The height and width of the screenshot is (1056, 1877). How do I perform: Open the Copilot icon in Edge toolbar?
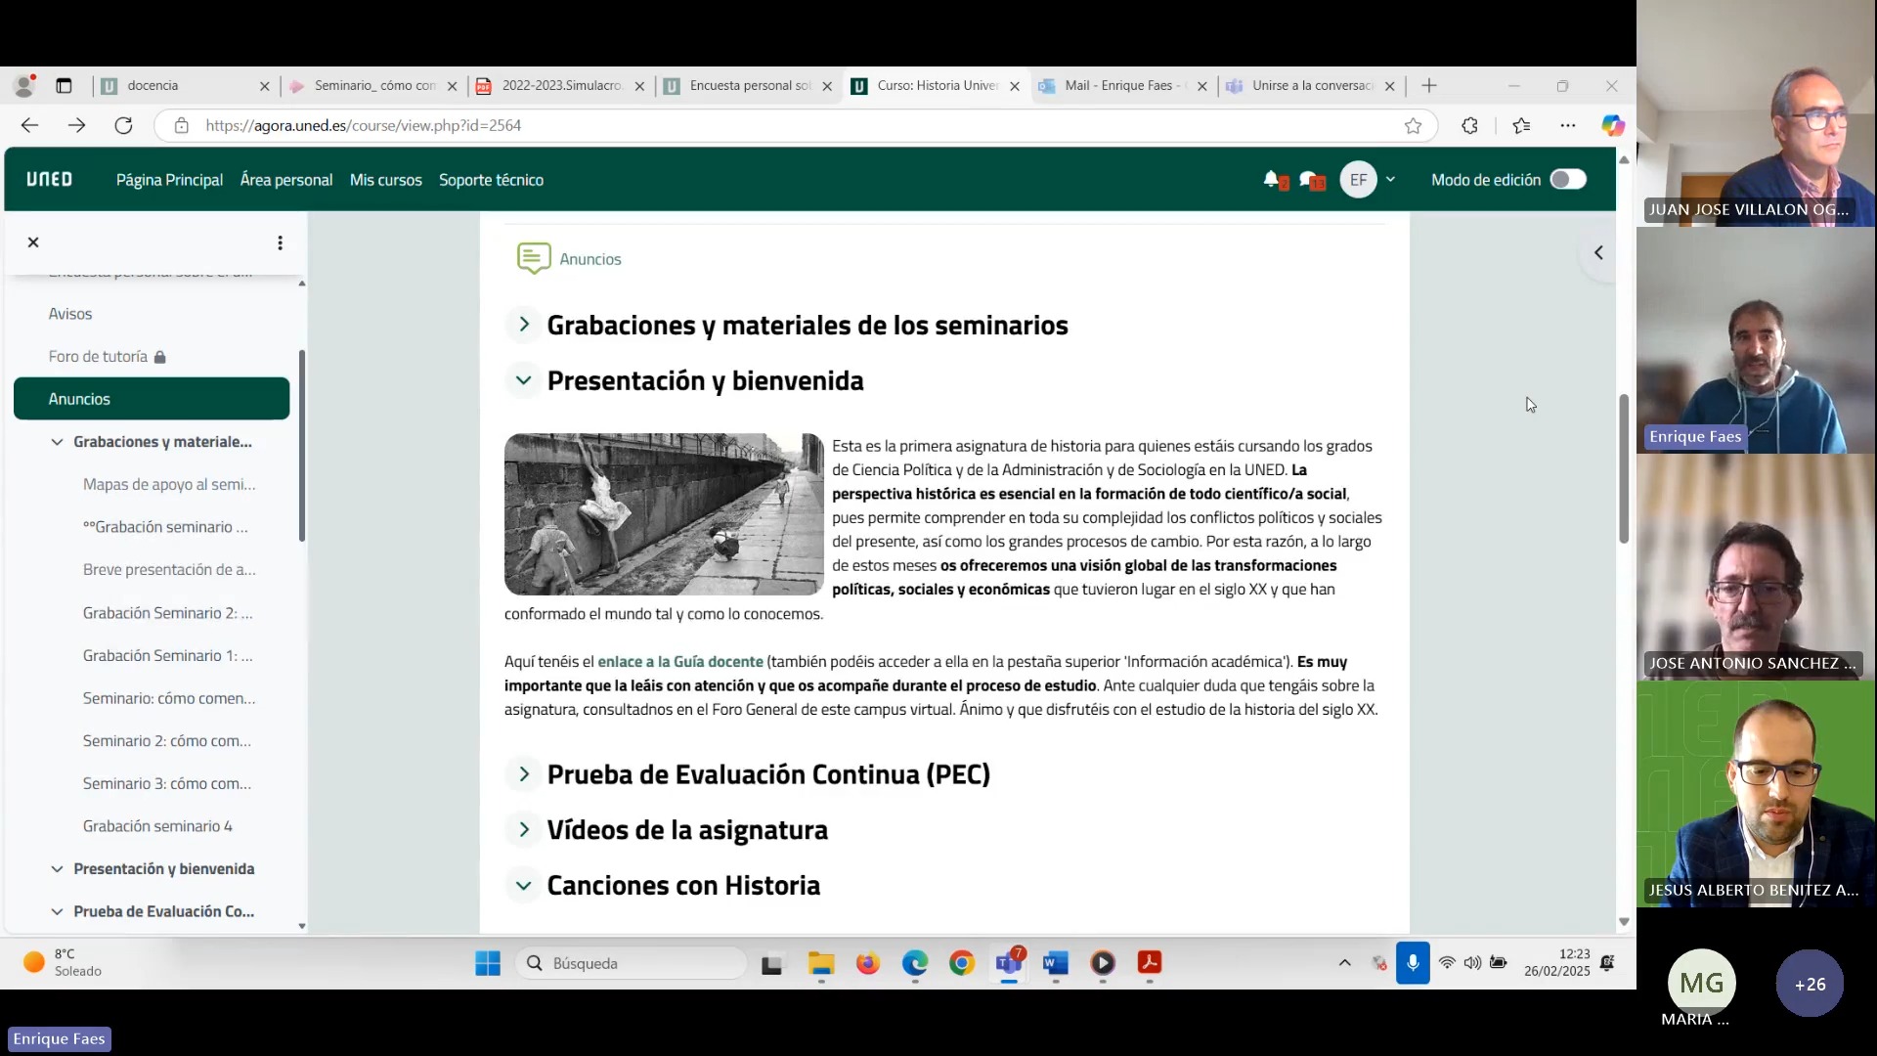[x=1612, y=125]
